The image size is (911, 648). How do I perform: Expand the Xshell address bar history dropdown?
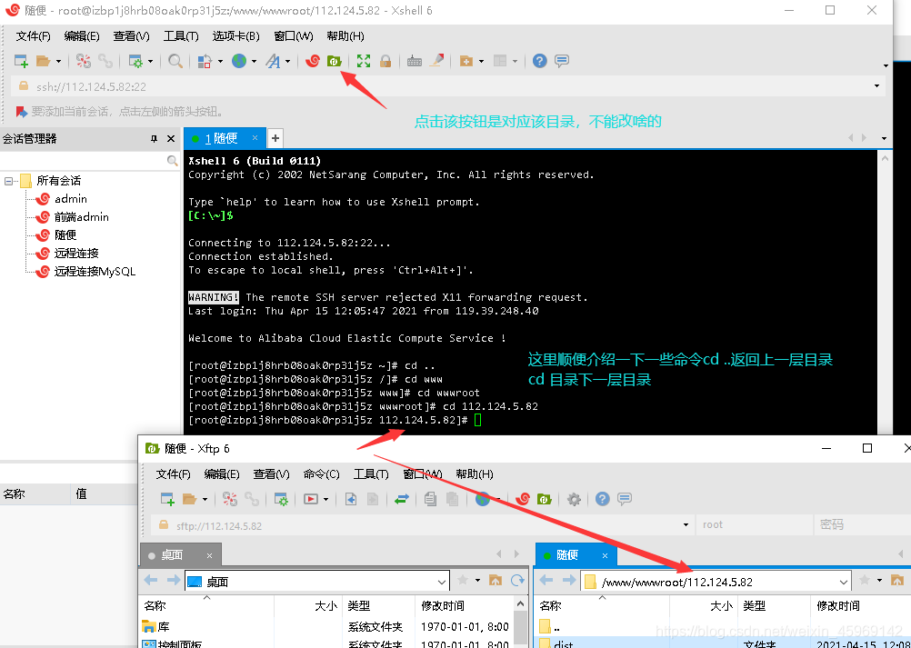coord(876,86)
